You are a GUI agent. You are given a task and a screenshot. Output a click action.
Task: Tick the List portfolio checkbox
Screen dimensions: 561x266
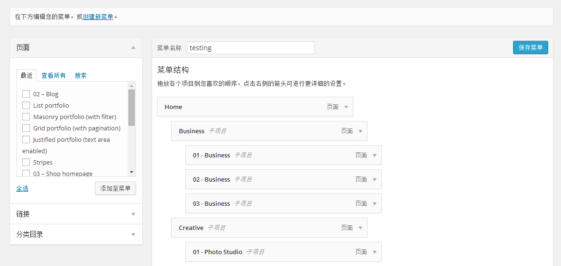pyautogui.click(x=26, y=105)
